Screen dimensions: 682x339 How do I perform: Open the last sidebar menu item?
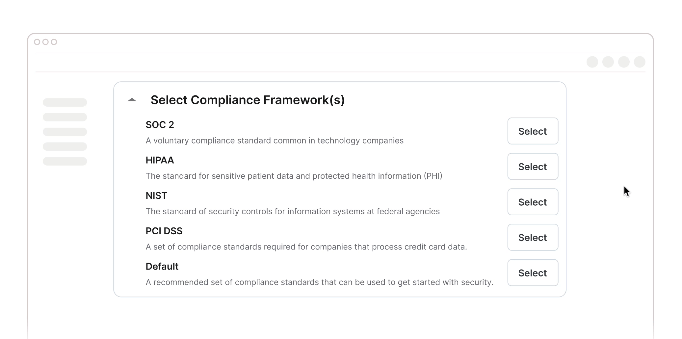[65, 161]
